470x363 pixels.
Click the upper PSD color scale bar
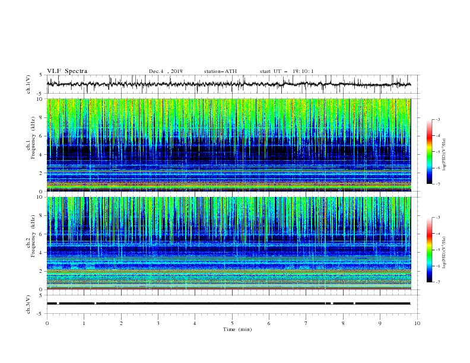[x=430, y=152]
